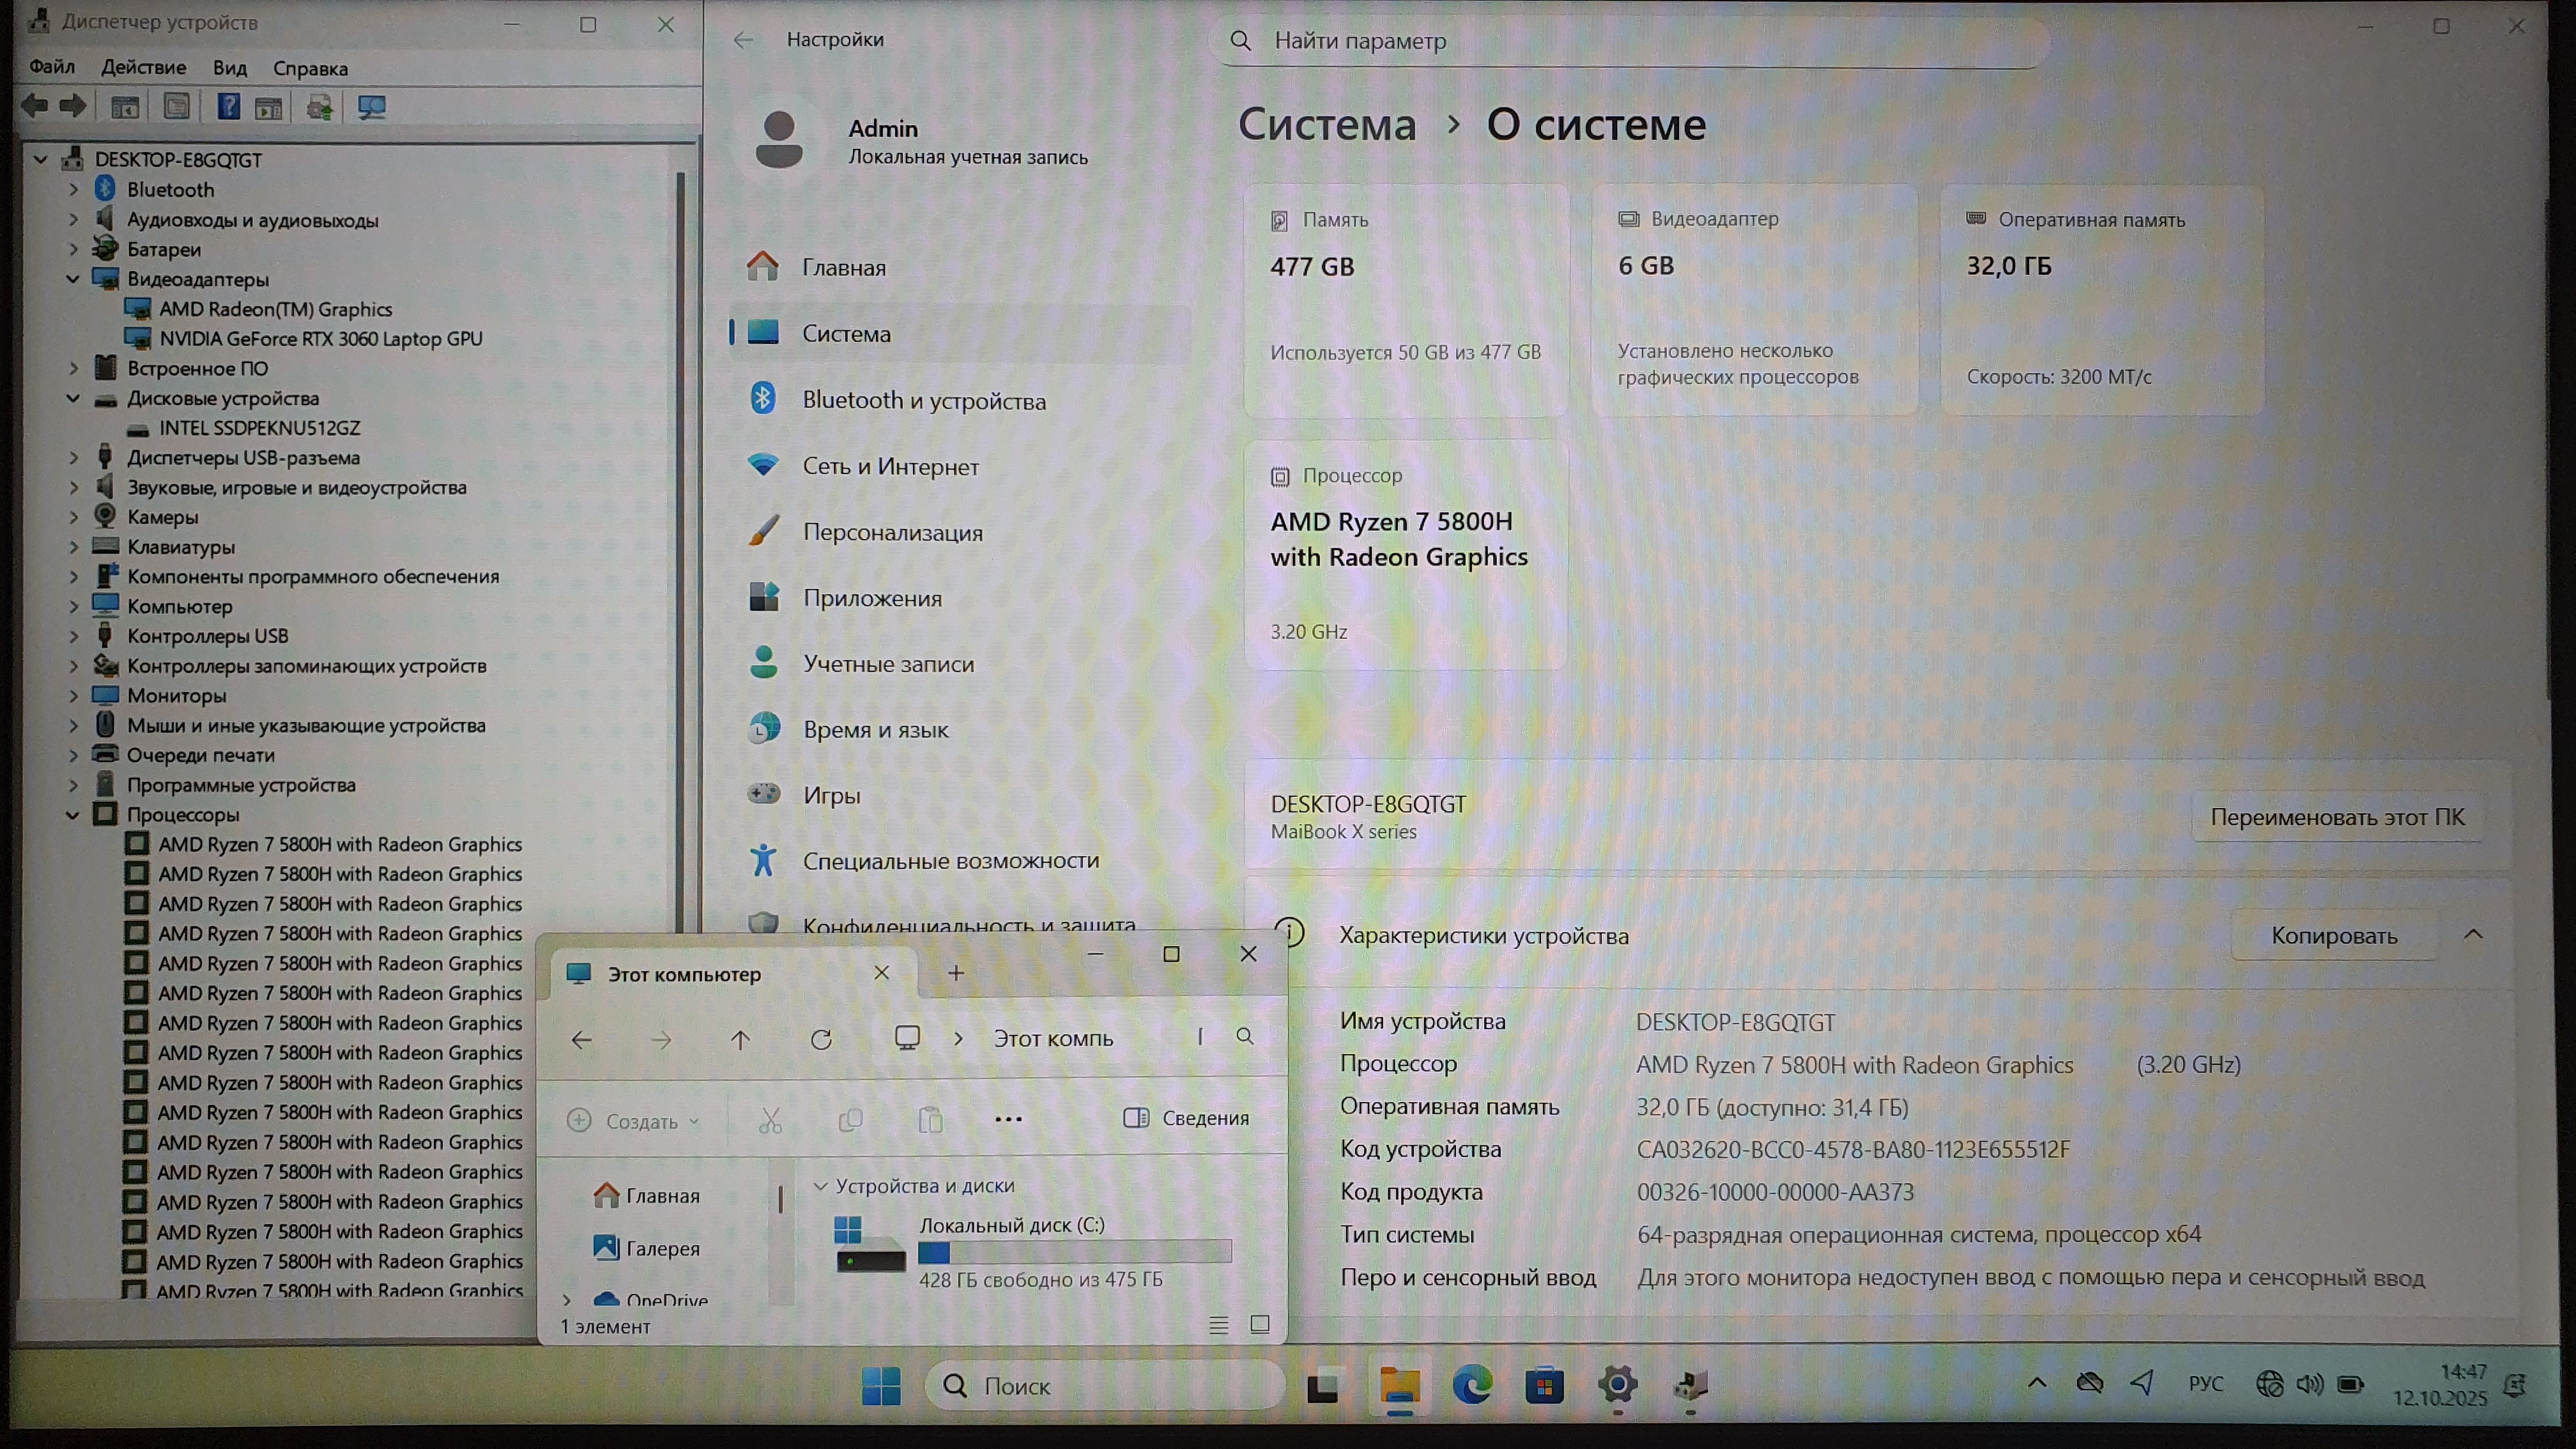Viewport: 2576px width, 1449px height.
Task: Collapse the Видеоадаптеры tree node
Action: [x=73, y=279]
